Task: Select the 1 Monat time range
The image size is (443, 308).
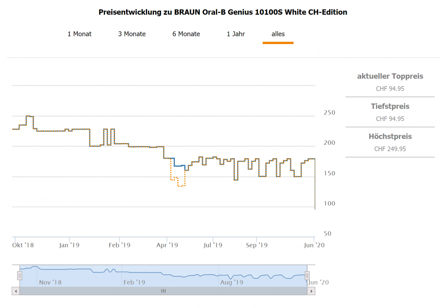Action: (x=80, y=34)
